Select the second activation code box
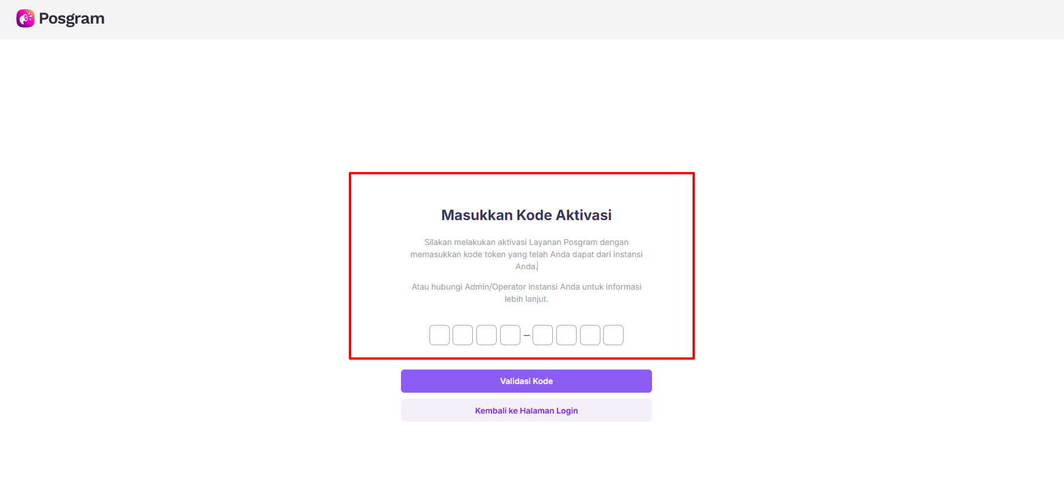The width and height of the screenshot is (1064, 501). coord(462,335)
